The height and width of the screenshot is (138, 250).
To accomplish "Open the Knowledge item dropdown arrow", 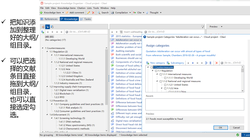I will [x=63, y=13].
